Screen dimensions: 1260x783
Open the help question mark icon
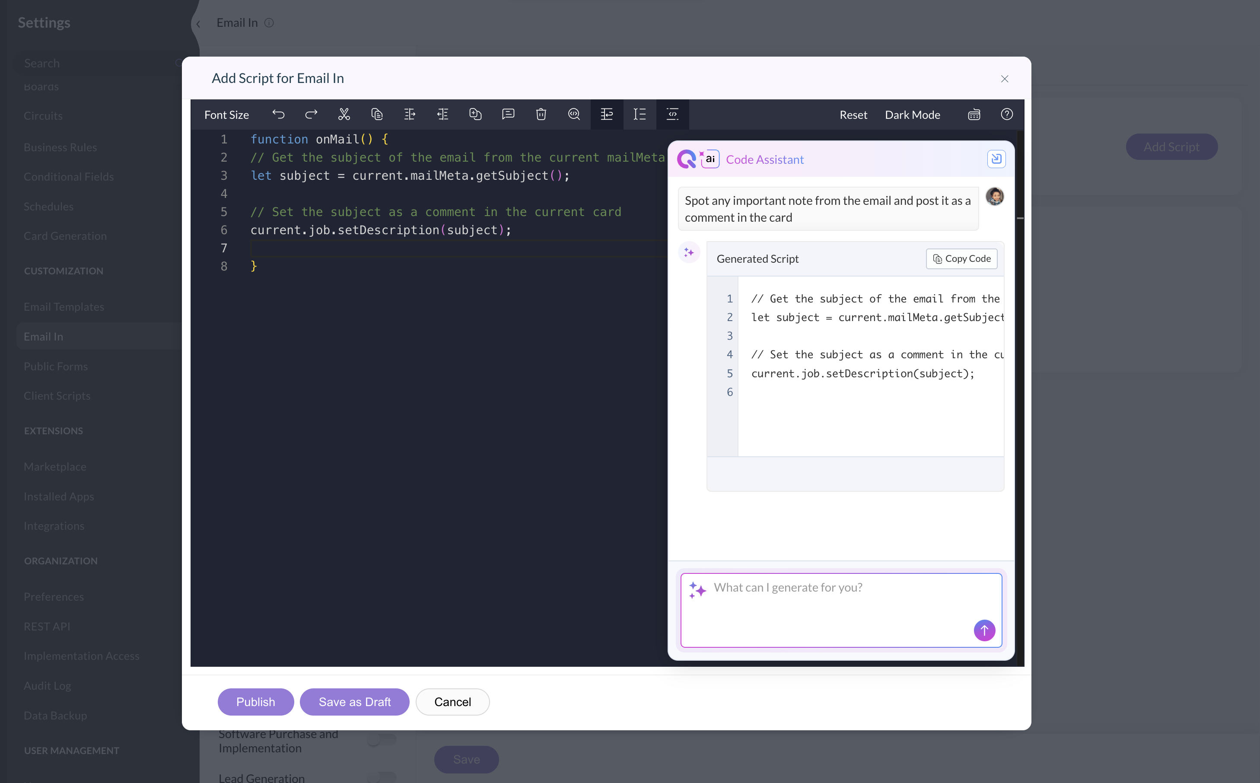pos(1006,115)
